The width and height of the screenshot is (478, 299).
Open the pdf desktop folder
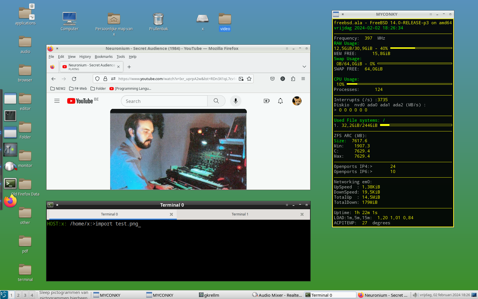click(x=25, y=244)
